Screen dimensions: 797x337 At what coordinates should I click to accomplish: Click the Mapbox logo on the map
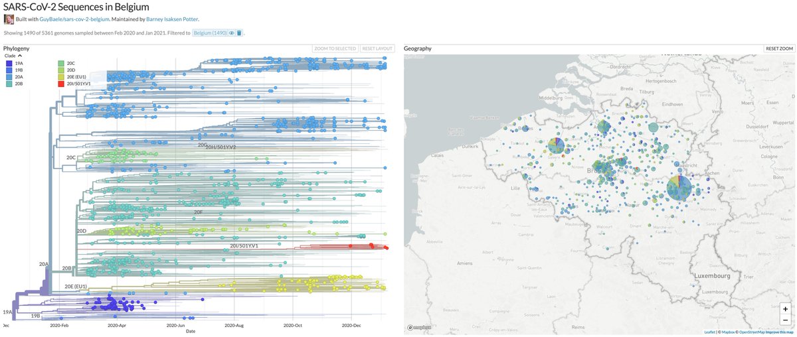(x=418, y=327)
